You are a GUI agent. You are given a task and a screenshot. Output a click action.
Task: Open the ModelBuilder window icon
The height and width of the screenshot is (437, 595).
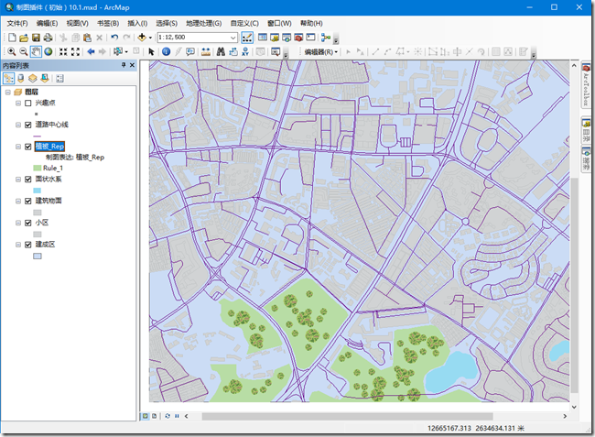[326, 38]
